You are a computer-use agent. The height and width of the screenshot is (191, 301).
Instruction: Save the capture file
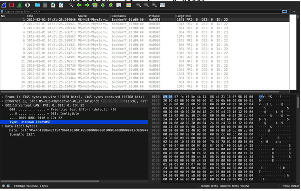pyautogui.click(x=45, y=5)
